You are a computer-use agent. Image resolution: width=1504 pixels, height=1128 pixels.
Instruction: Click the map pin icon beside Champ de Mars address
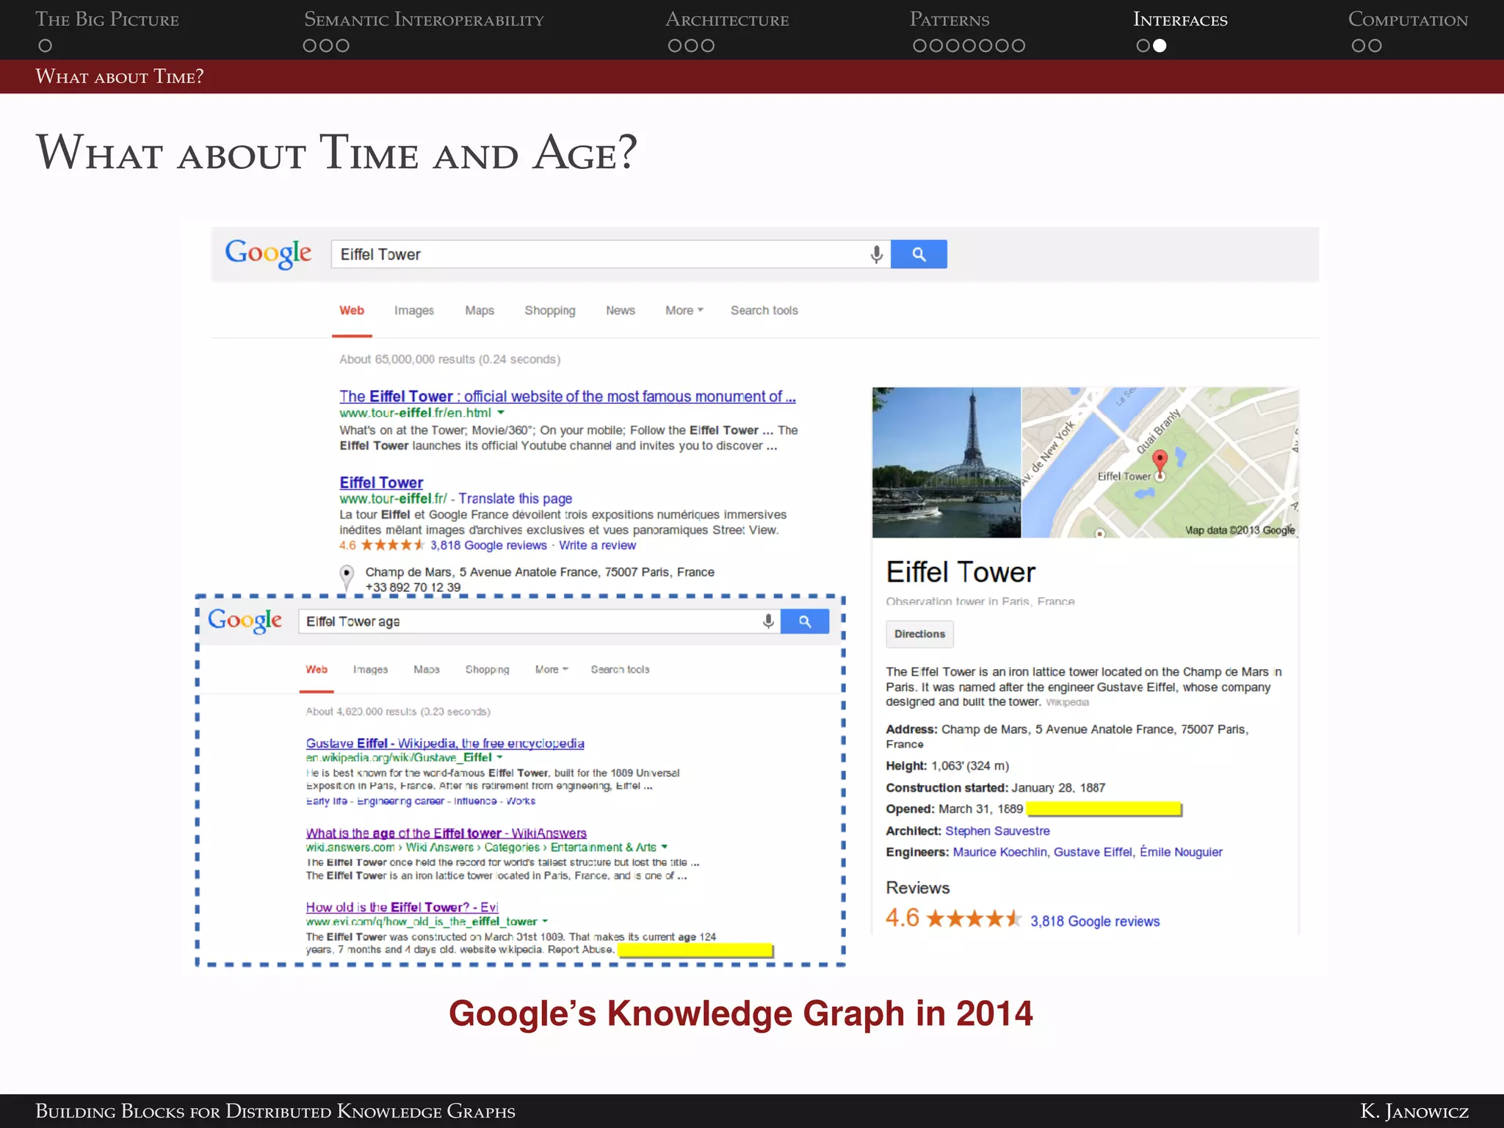pos(347,577)
